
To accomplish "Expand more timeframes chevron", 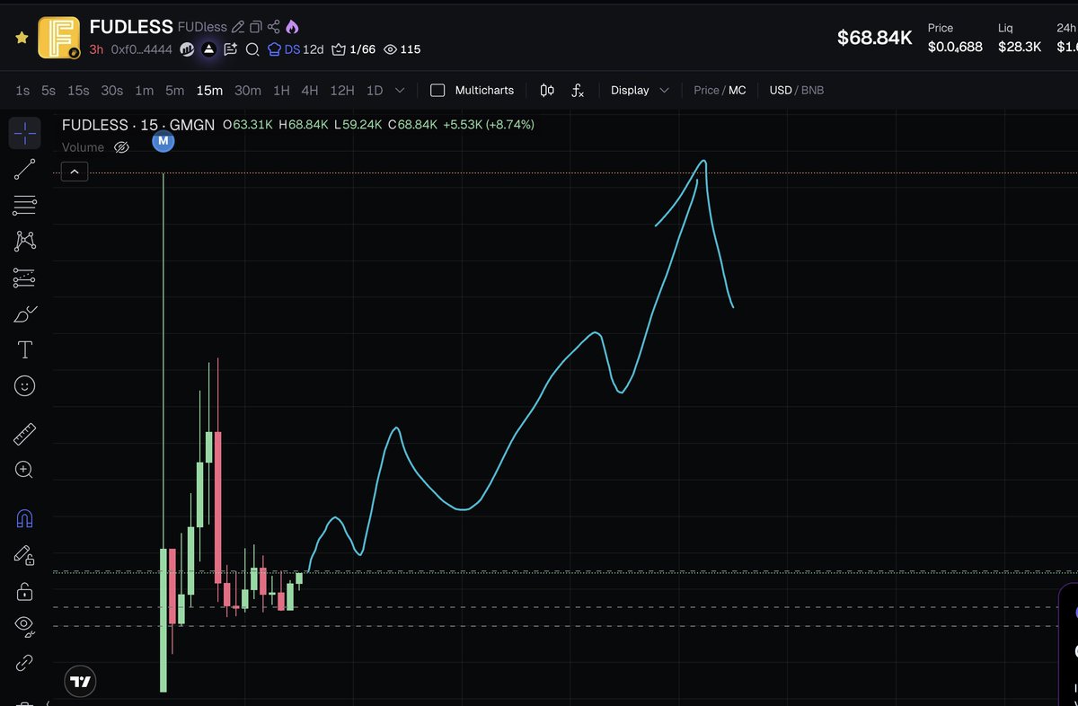I will click(400, 90).
